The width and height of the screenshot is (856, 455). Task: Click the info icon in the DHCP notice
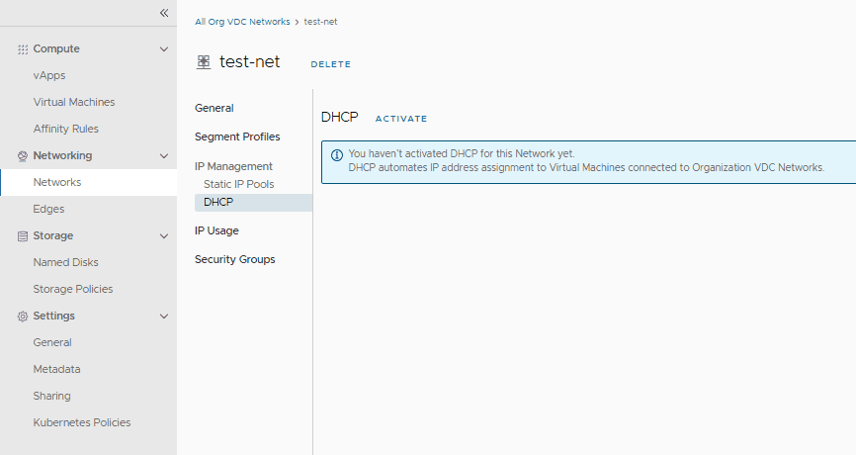[x=337, y=155]
